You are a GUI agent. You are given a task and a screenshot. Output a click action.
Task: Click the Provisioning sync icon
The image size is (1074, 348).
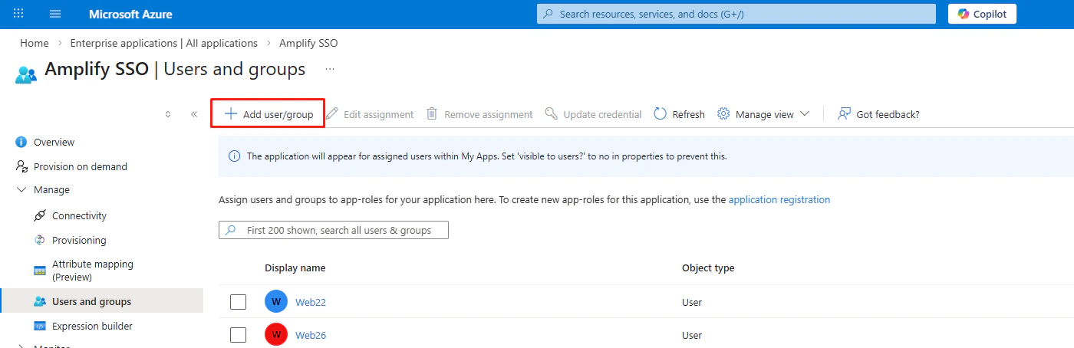coord(40,240)
